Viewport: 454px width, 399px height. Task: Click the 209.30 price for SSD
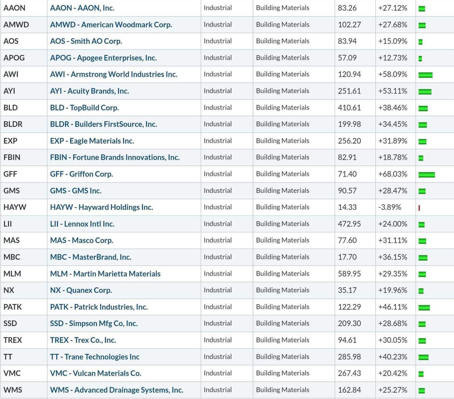(349, 324)
